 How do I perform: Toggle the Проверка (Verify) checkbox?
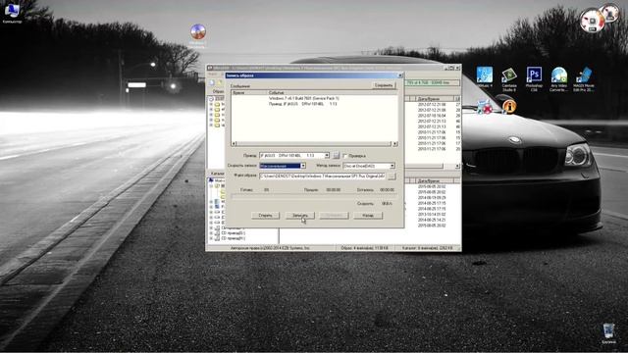point(345,156)
